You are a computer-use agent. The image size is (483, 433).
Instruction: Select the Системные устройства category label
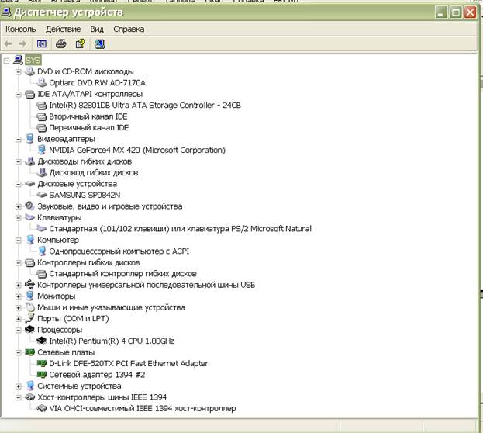[79, 386]
